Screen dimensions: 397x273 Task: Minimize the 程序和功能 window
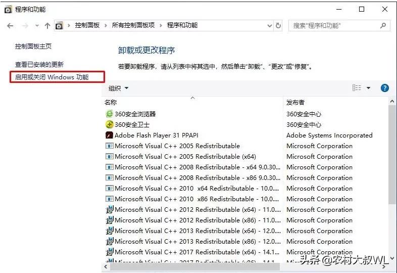click(339, 10)
